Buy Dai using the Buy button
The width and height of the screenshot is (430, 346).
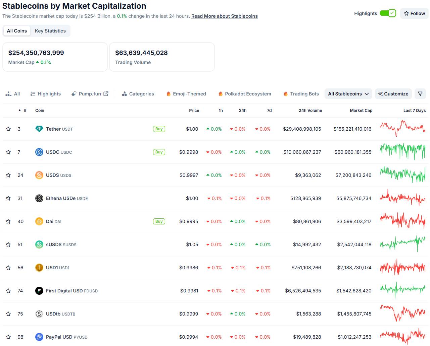tap(159, 221)
